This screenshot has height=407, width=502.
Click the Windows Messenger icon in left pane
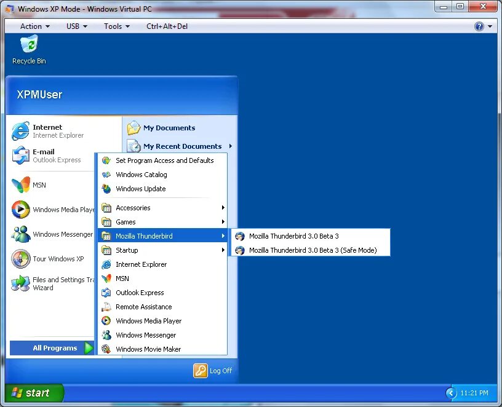pos(20,234)
